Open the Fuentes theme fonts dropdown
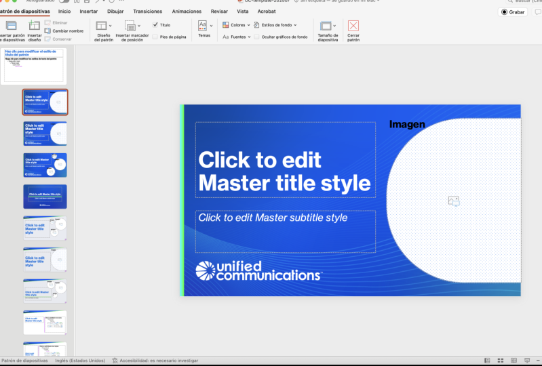The image size is (542, 366). [237, 37]
